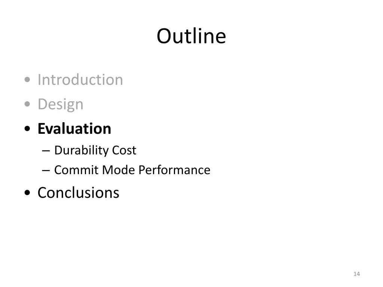Select the grayed Introduction bullet text
383x287 pixels.
coord(80,80)
